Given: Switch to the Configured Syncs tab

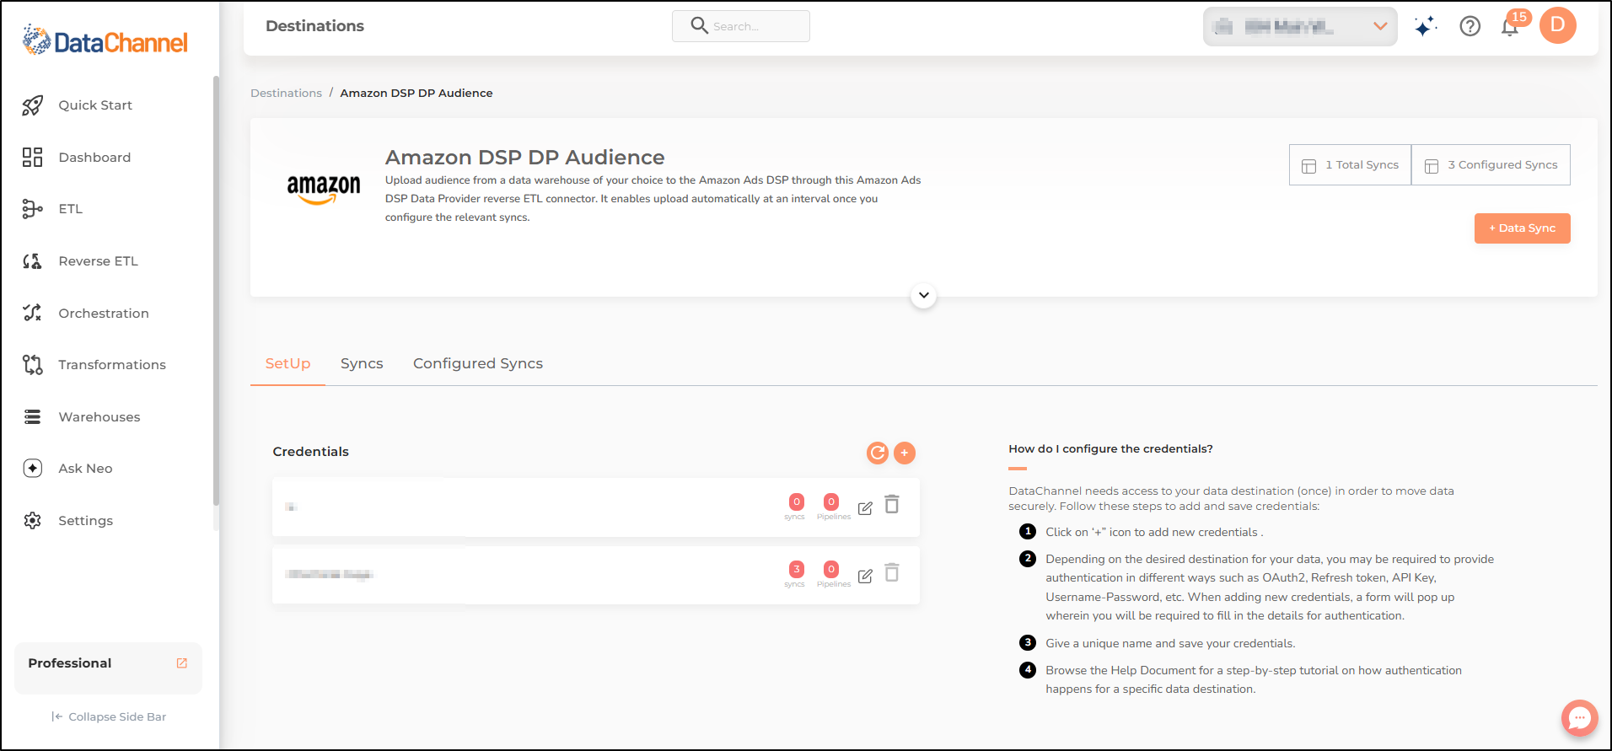Looking at the screenshot, I should coord(478,364).
